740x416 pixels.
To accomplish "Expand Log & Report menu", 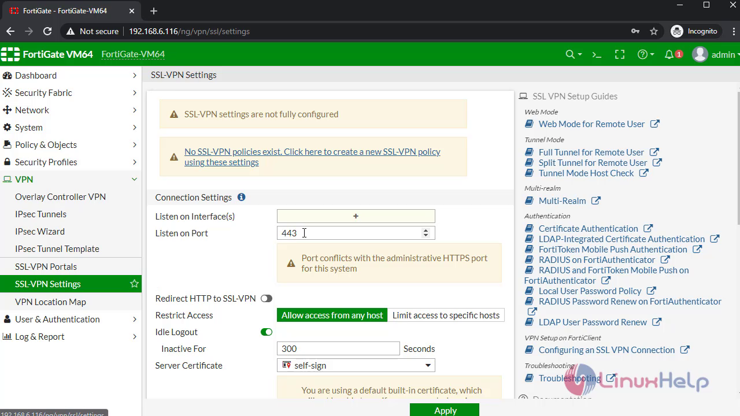I will click(71, 336).
